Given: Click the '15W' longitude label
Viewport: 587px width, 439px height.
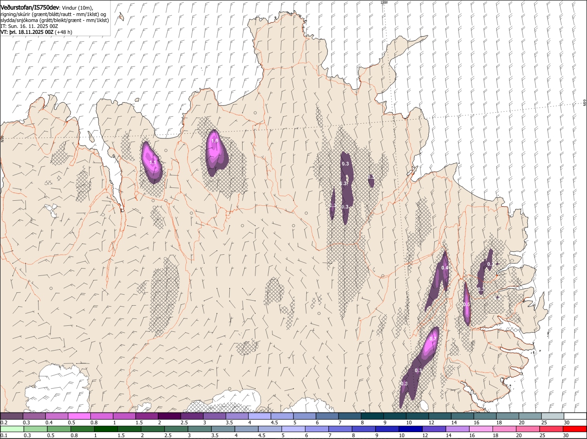Looking at the screenshot, I should tap(384, 2).
